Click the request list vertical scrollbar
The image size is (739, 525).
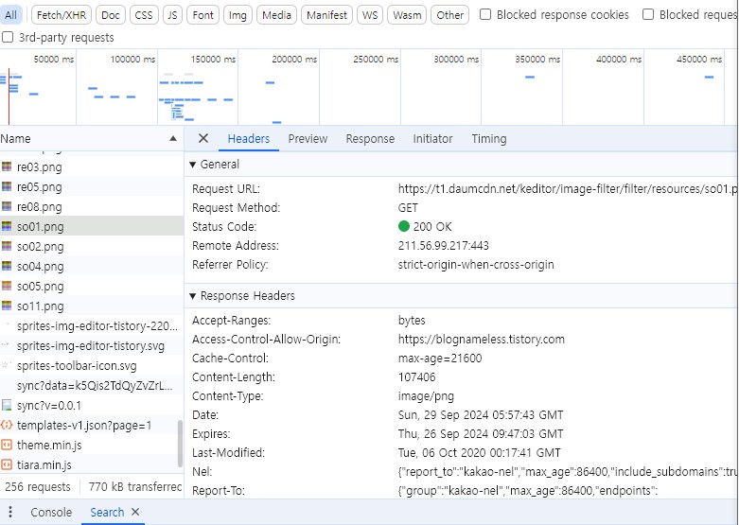pyautogui.click(x=180, y=443)
